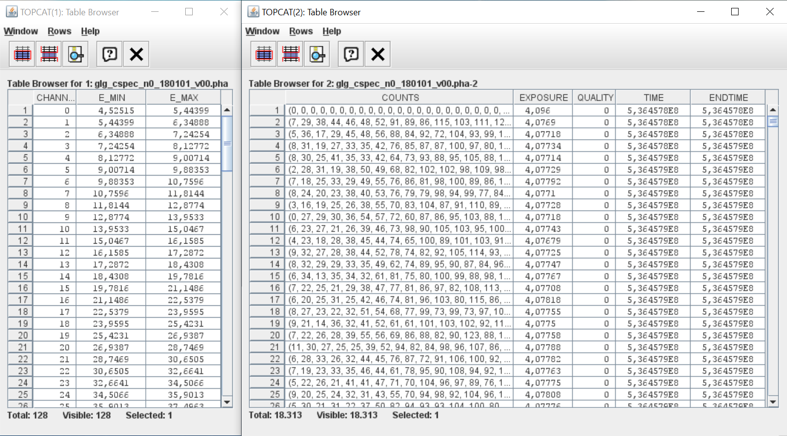Click scrollbar down arrow in TOPCAT(1) table

[227, 402]
